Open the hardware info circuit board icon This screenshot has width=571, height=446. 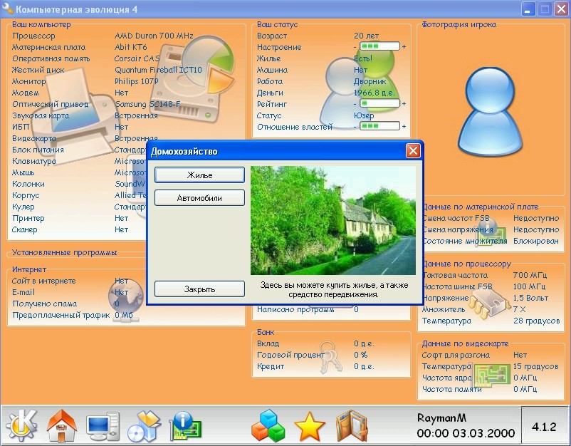pyautogui.click(x=185, y=426)
